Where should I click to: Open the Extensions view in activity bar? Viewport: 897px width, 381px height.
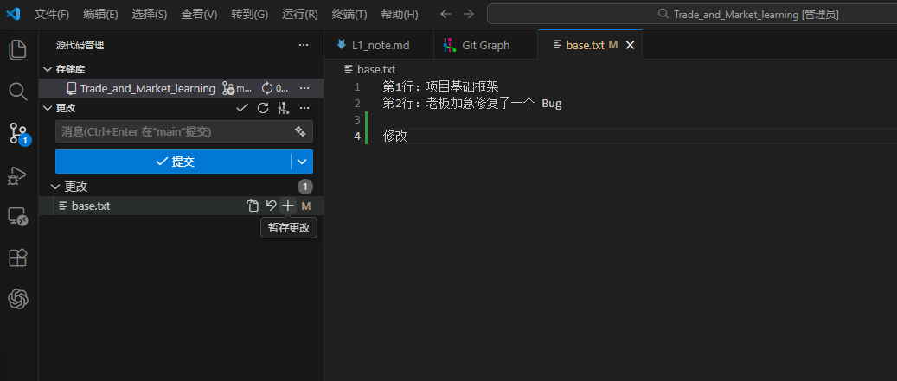click(x=18, y=258)
